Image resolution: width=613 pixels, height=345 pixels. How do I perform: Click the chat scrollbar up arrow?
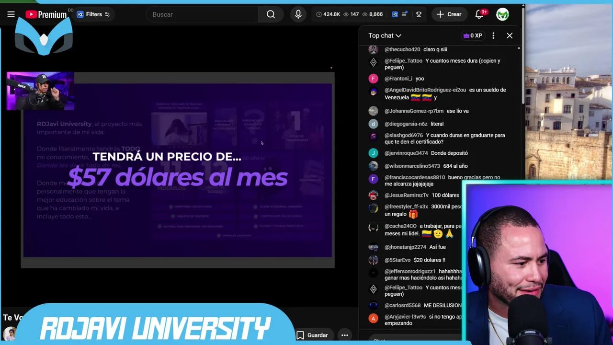pos(519,48)
